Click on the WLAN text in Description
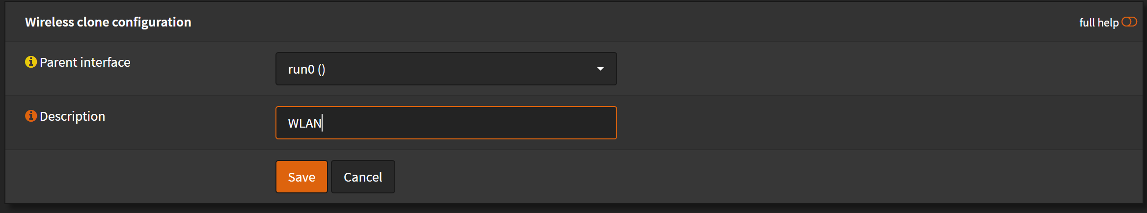The image size is (1147, 213). [304, 123]
